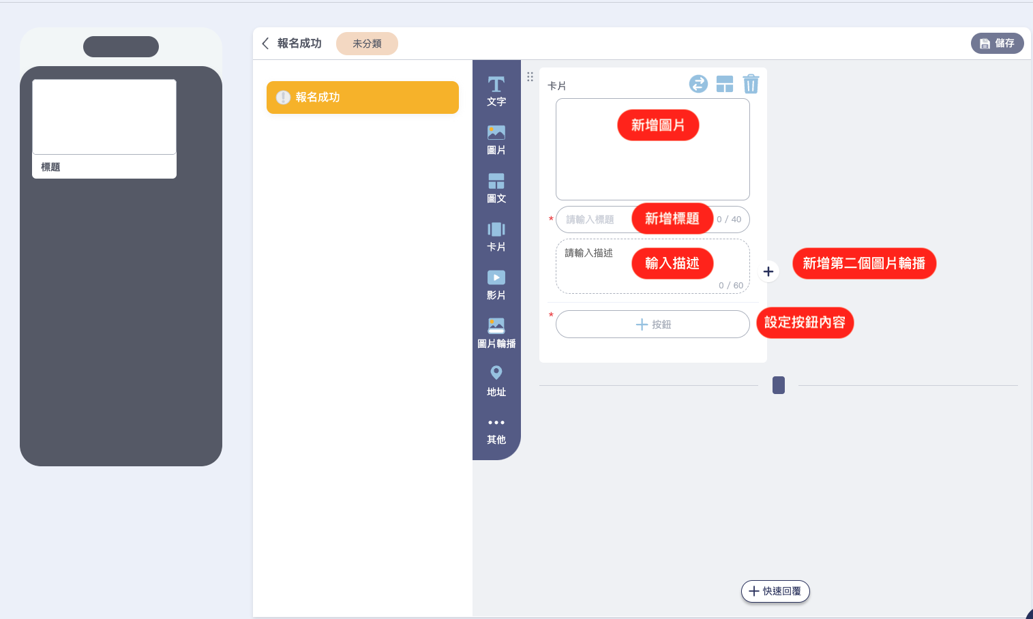The width and height of the screenshot is (1033, 619).
Task: Insert an 地址 location block
Action: 496,380
